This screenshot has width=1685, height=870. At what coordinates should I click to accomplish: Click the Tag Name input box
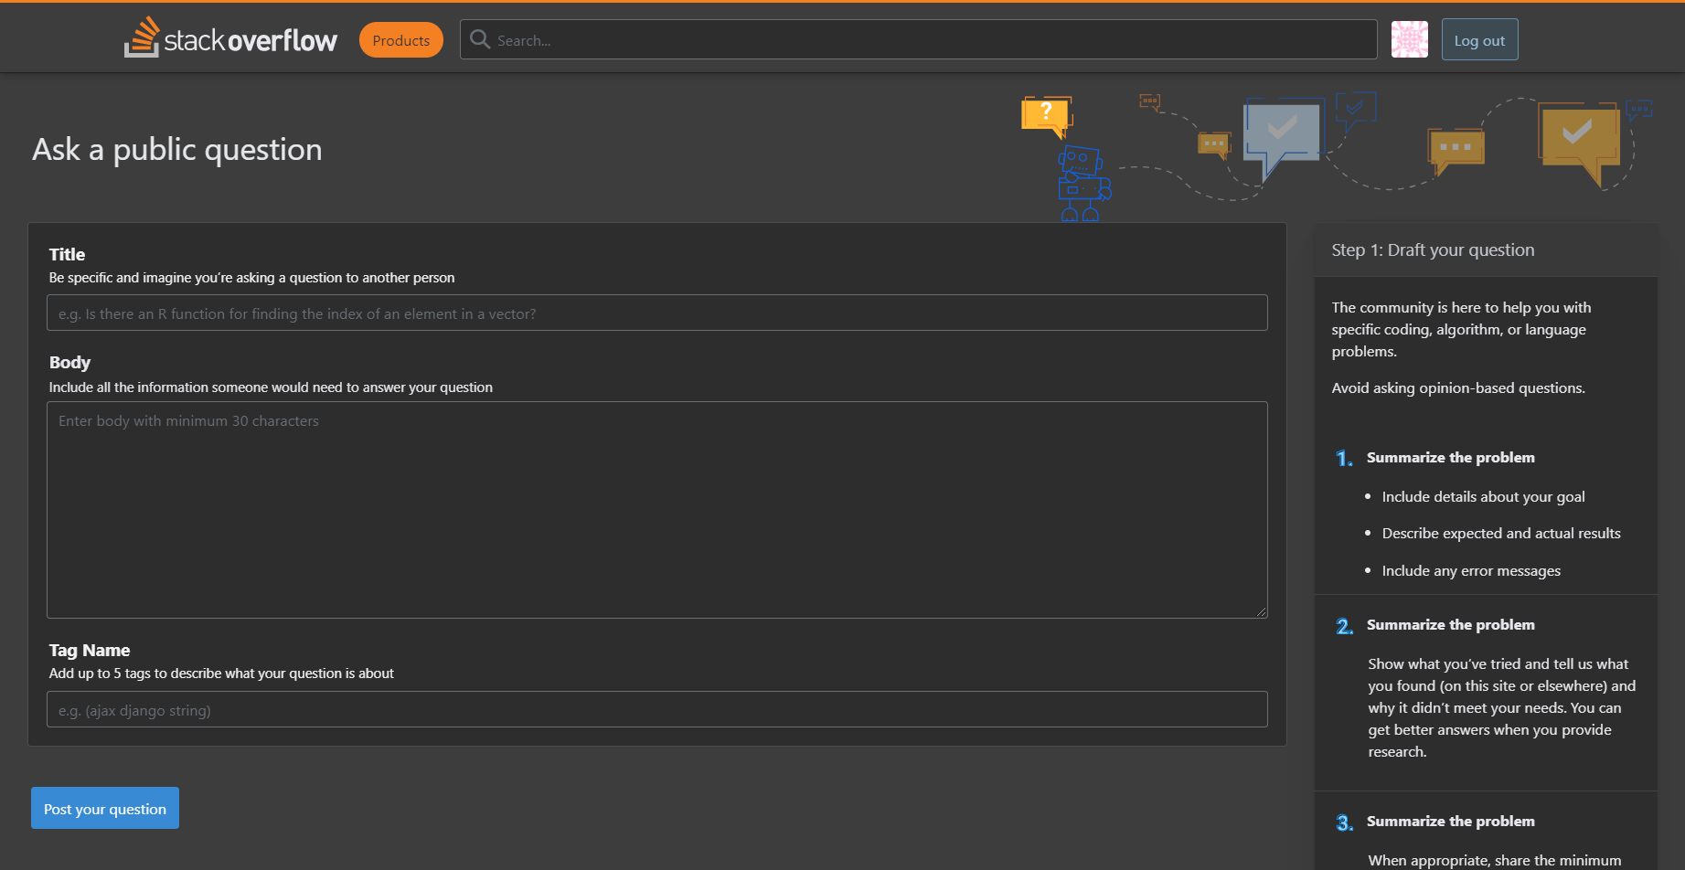coord(657,709)
